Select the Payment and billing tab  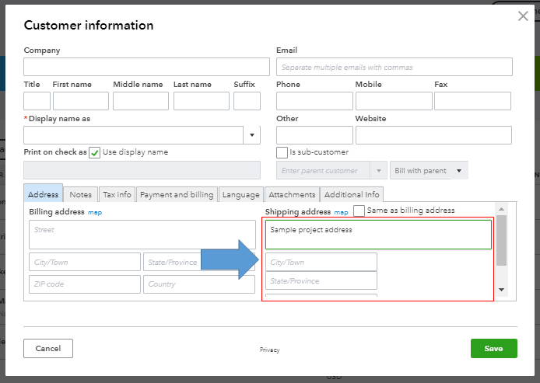(177, 195)
